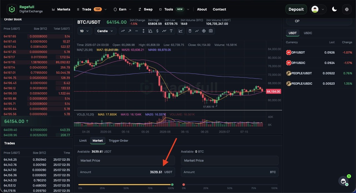Click the trade row priced 64,143.30
This screenshot has width=356, height=193.
click(37, 181)
